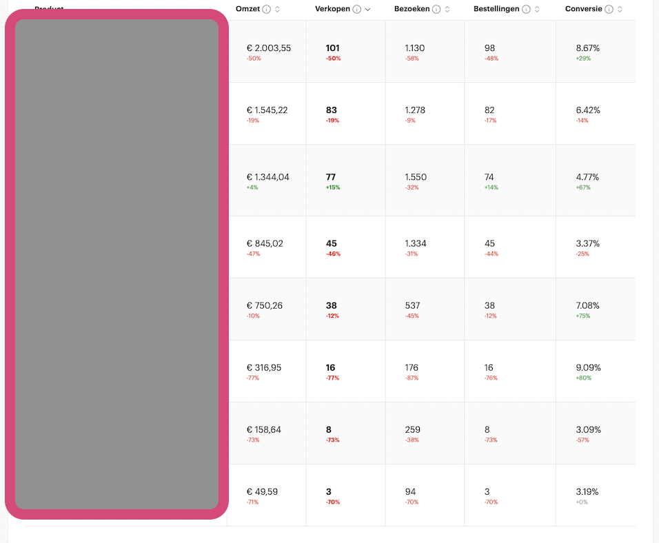Open the info icon next to Omzet
659x543 pixels.
coord(267,9)
